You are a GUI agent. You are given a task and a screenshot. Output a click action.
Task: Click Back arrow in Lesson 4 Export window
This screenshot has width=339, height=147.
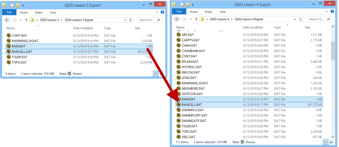pyautogui.click(x=177, y=19)
